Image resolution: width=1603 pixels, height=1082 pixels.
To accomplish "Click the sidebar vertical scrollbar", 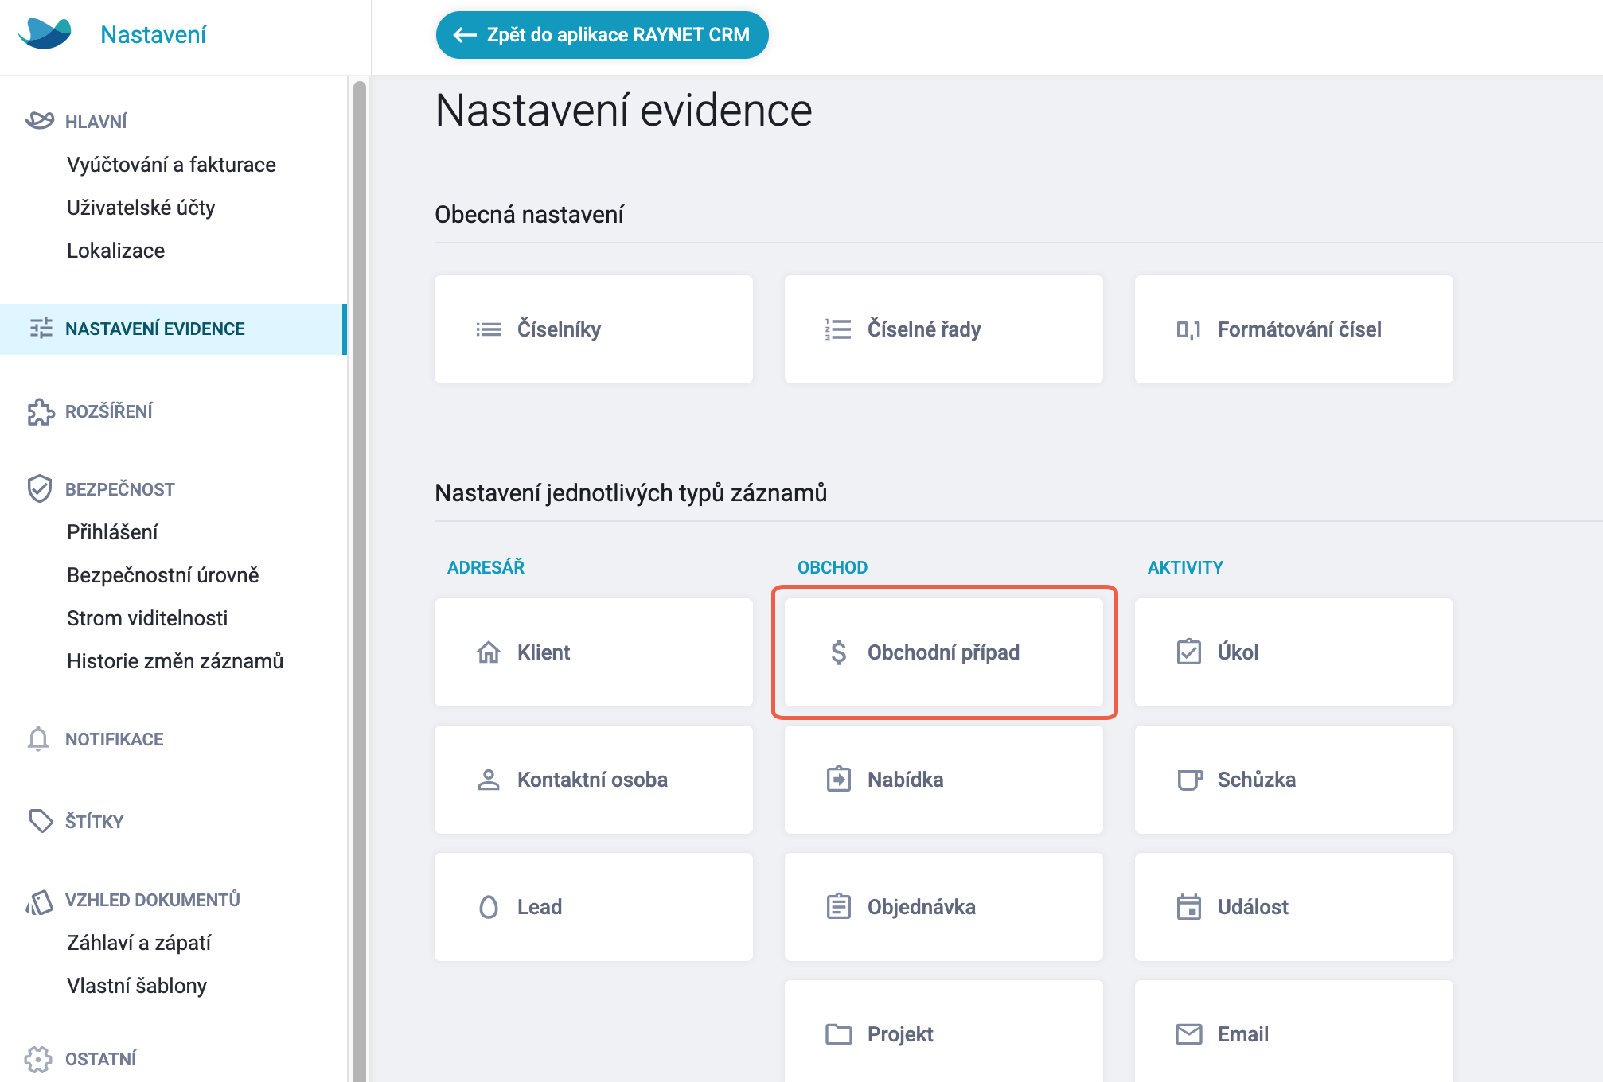I will [360, 581].
